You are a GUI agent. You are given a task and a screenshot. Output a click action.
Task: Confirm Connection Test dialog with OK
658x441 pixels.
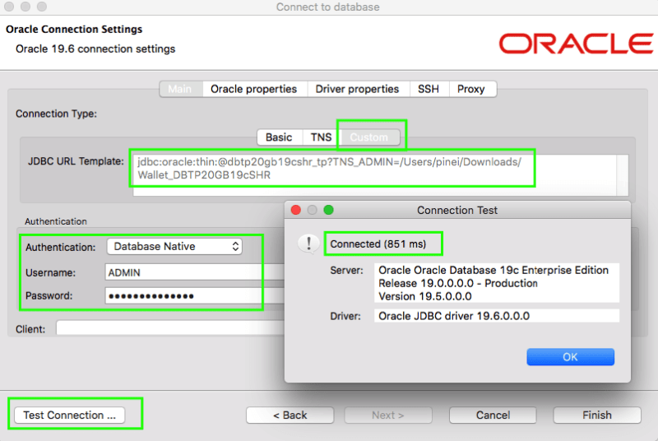(x=570, y=356)
